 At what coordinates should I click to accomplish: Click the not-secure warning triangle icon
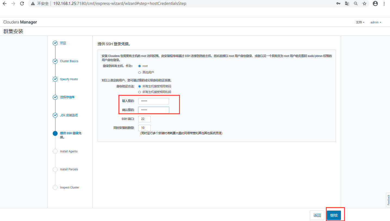pyautogui.click(x=33, y=4)
